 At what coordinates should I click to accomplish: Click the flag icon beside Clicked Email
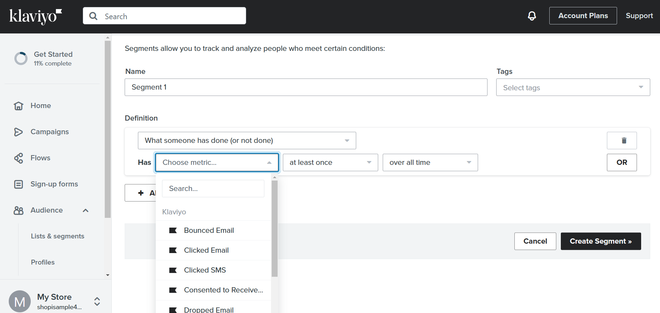(x=173, y=250)
